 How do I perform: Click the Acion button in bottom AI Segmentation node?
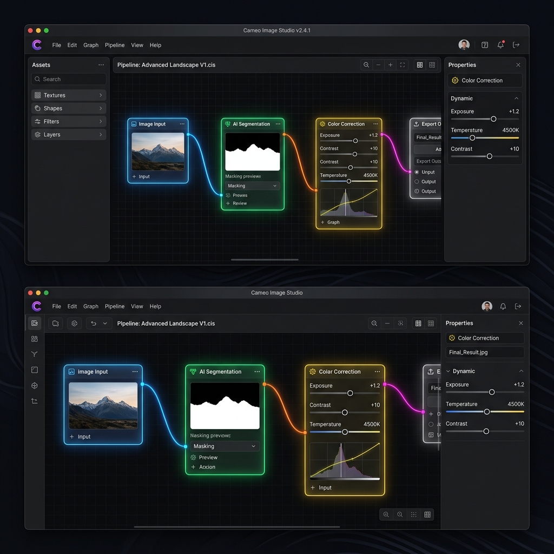click(203, 467)
